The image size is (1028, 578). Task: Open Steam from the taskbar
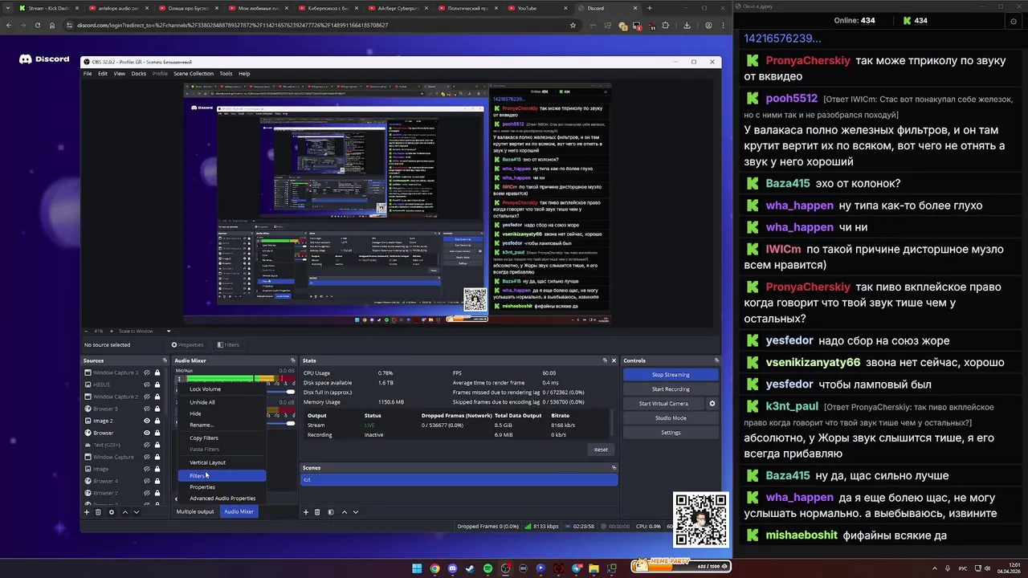[x=470, y=568]
